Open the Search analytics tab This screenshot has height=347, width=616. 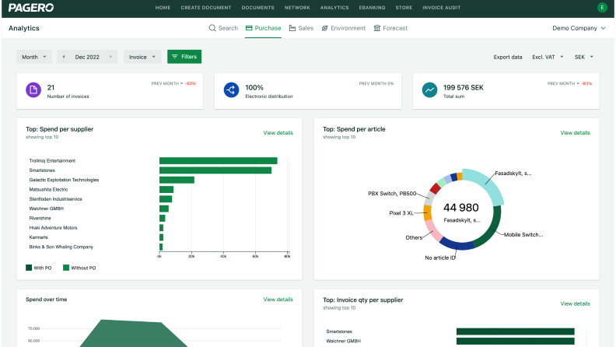[223, 28]
